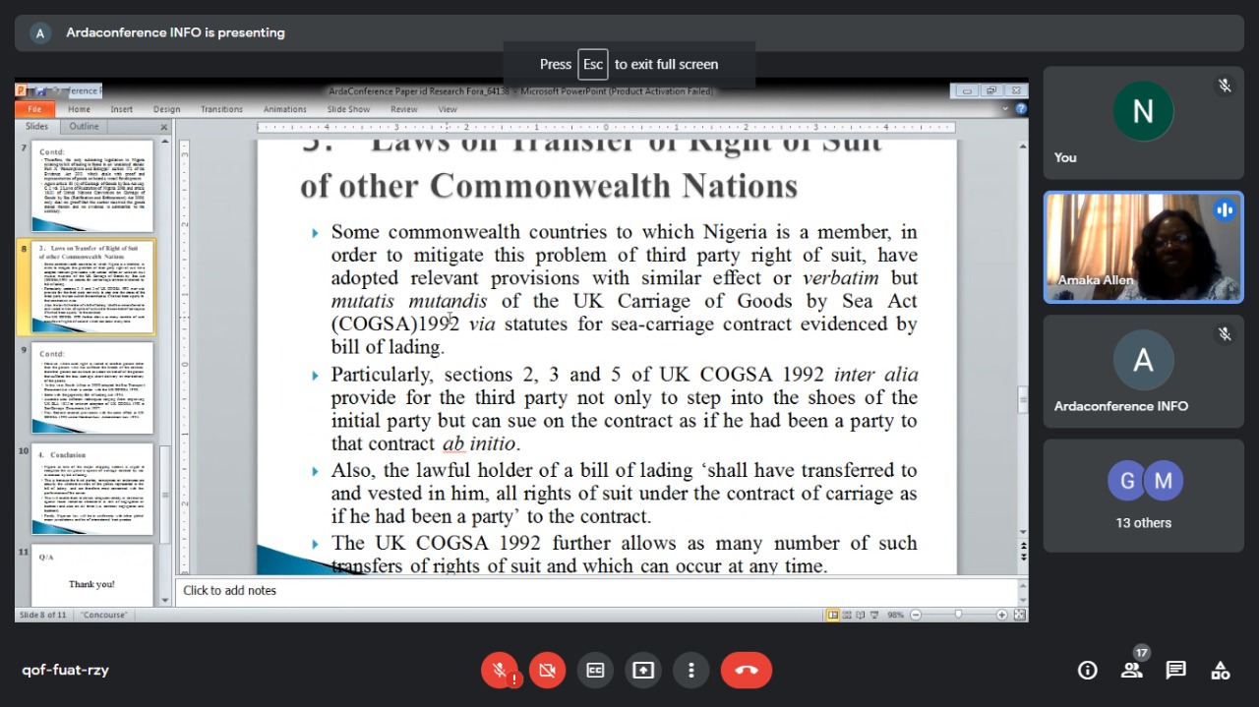
Task: Fit slide to current window
Action: click(1019, 615)
